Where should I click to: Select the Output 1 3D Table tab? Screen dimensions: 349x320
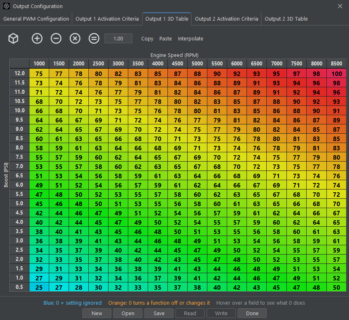tap(167, 19)
